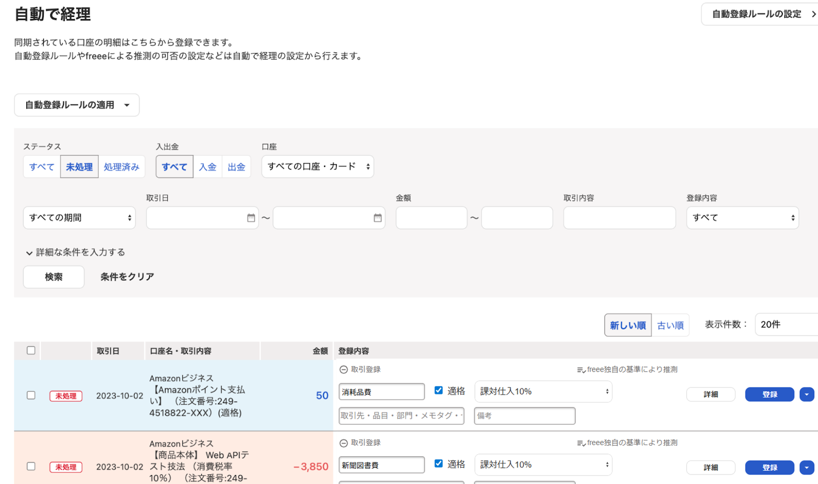Click 取引内容 search field
818x484 pixels.
pos(619,218)
